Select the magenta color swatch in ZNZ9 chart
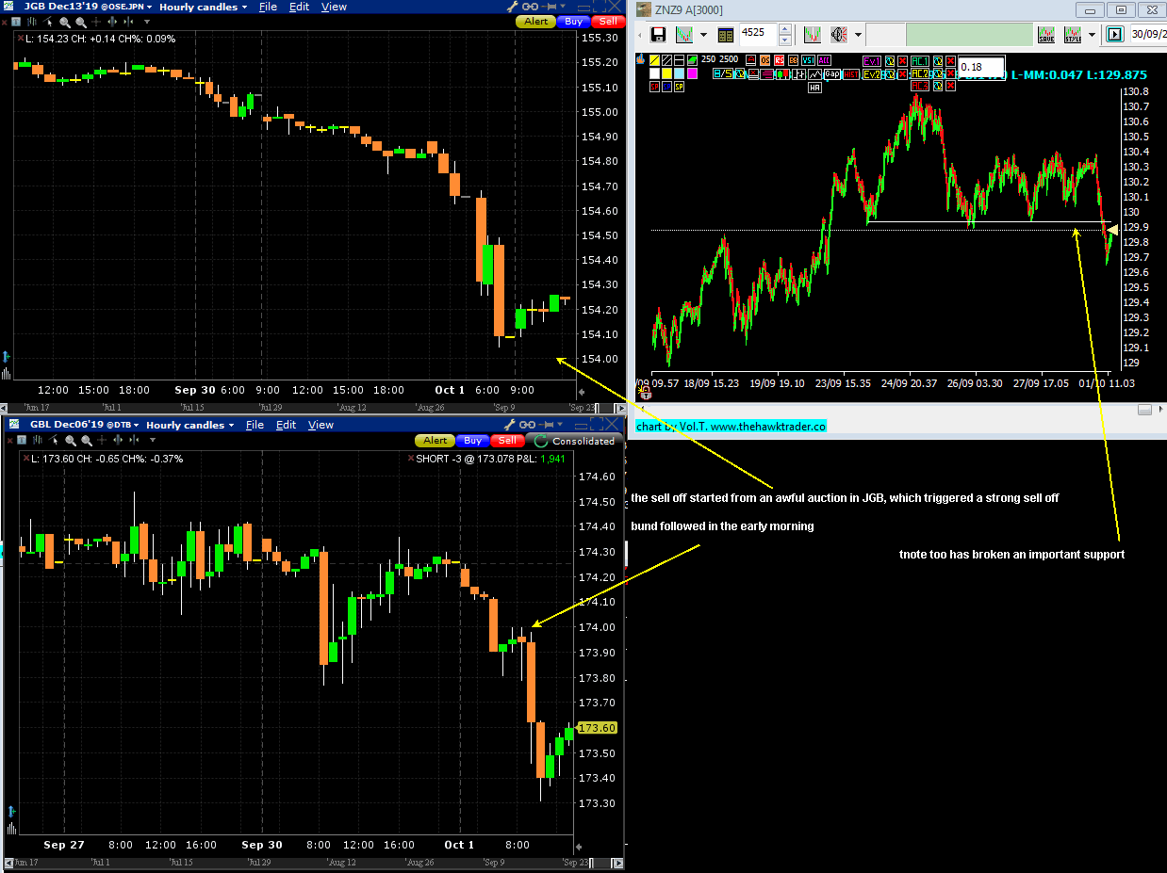The height and width of the screenshot is (873, 1167). point(692,74)
